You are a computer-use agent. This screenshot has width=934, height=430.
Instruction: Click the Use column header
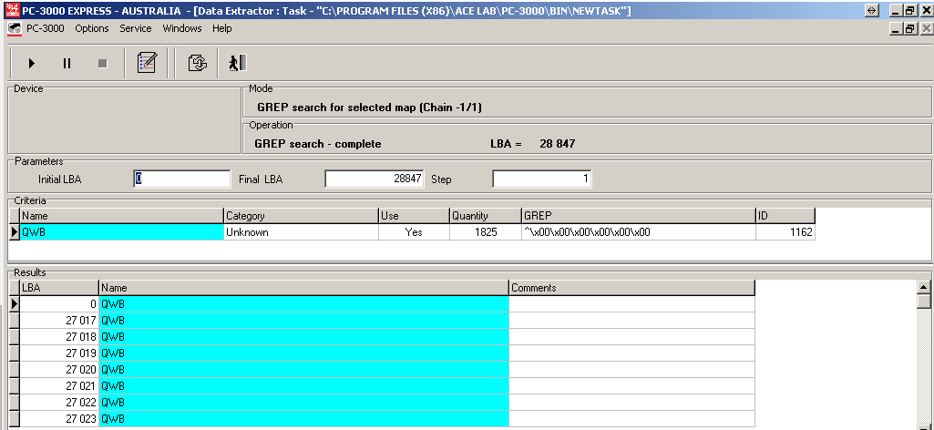pyautogui.click(x=414, y=216)
